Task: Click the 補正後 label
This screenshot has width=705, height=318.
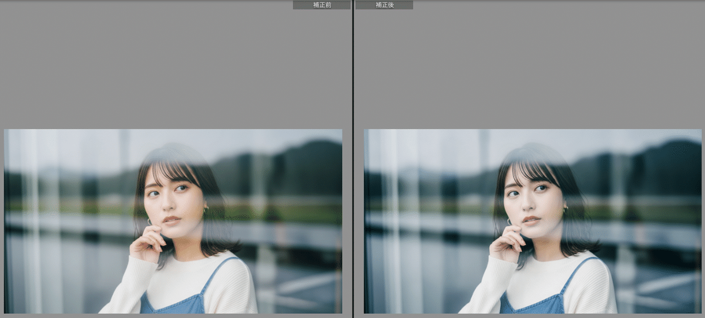Action: 384,5
